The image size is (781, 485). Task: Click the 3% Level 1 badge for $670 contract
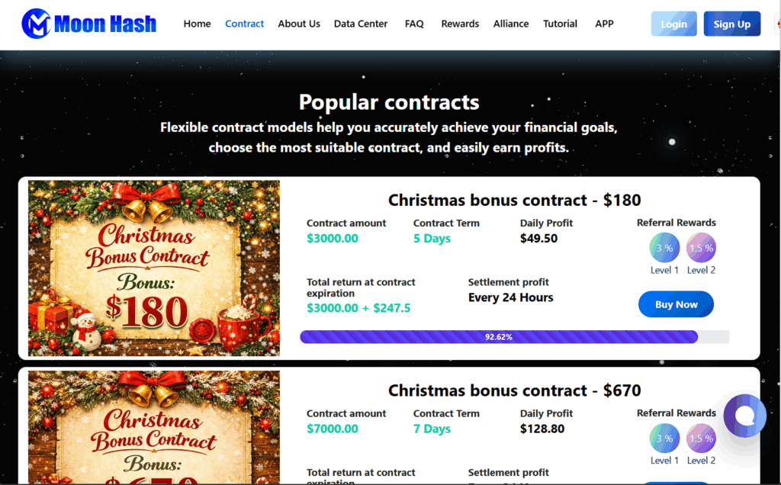point(664,438)
